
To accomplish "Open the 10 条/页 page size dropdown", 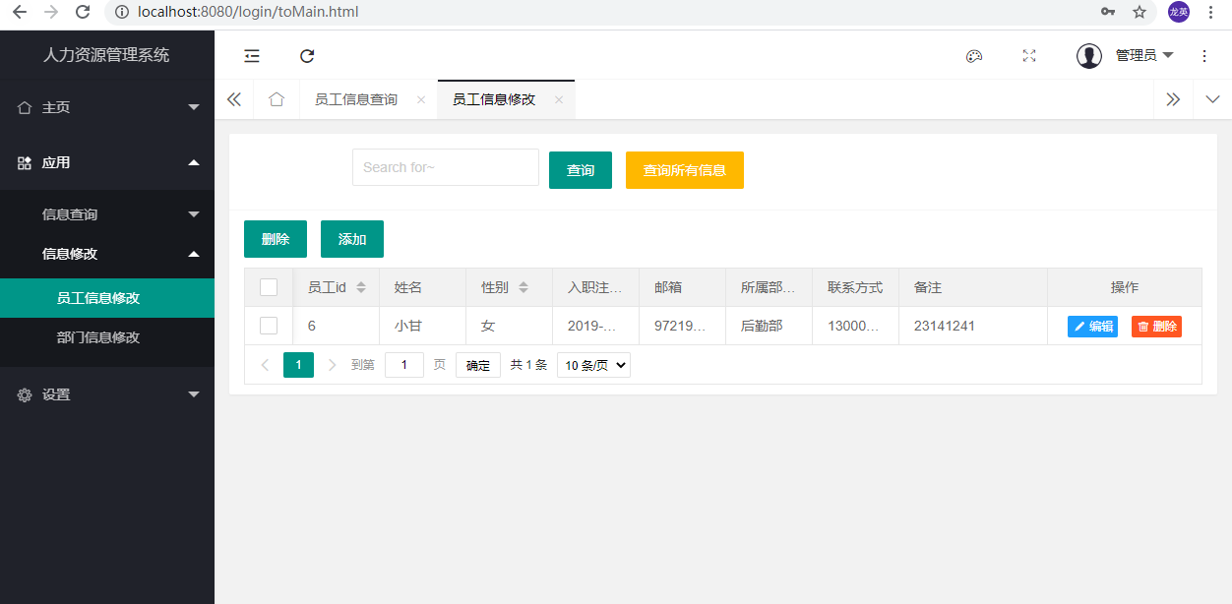I will 593,365.
